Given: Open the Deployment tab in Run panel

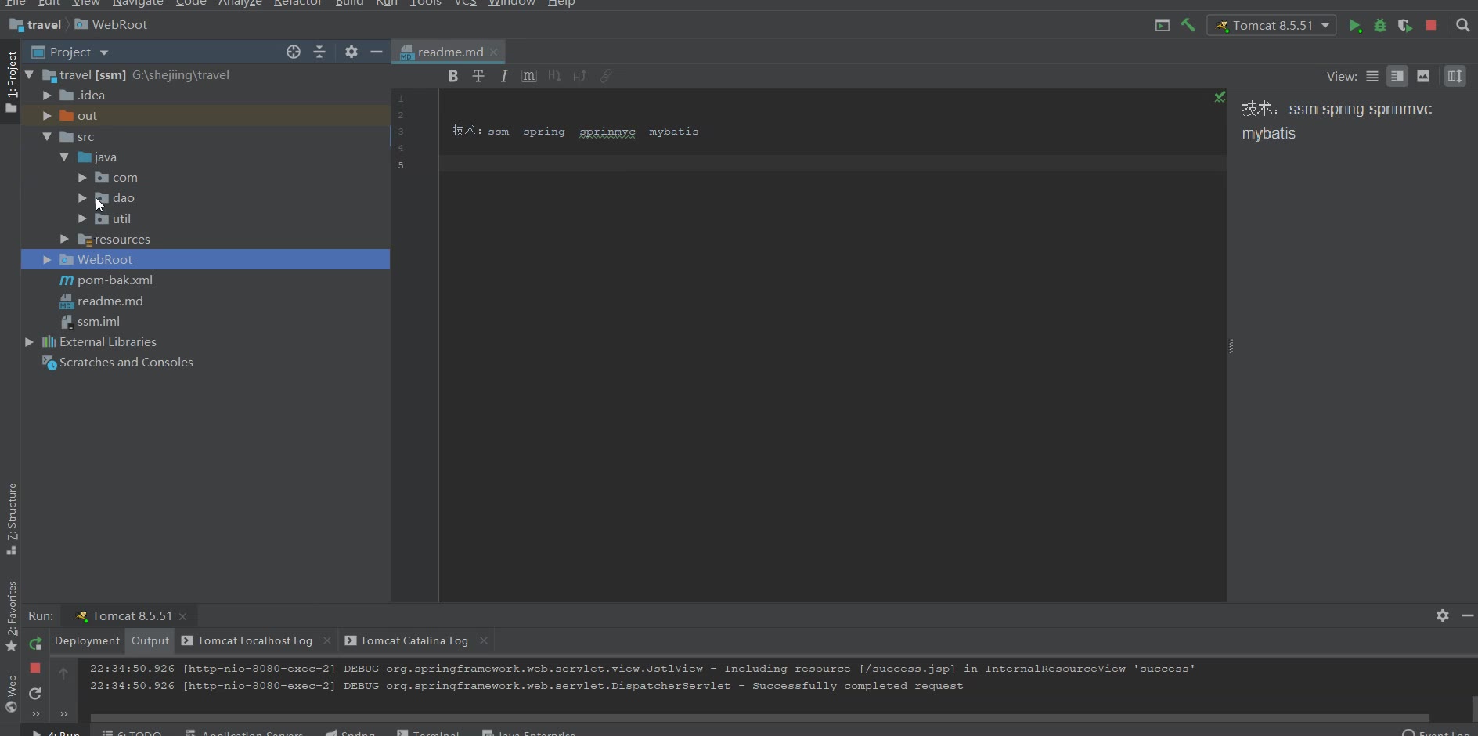Looking at the screenshot, I should (x=87, y=640).
